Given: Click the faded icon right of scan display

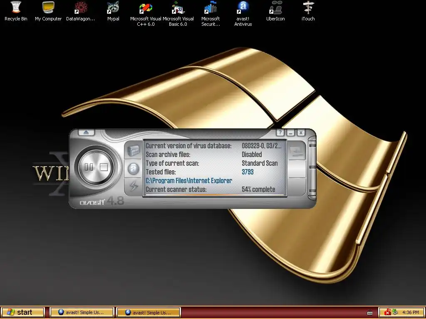Looking at the screenshot, I should [x=297, y=151].
